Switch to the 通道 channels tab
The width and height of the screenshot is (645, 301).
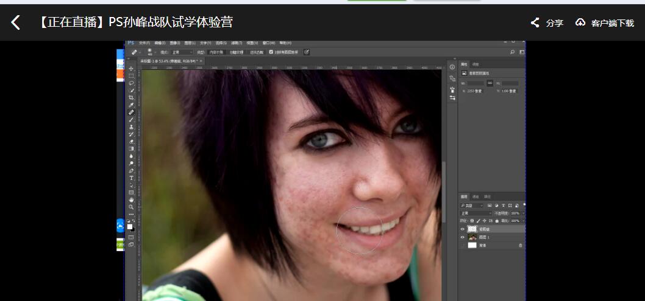(x=476, y=197)
